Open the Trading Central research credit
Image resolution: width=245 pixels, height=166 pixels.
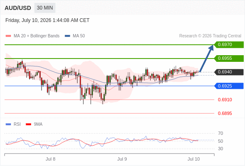point(210,36)
